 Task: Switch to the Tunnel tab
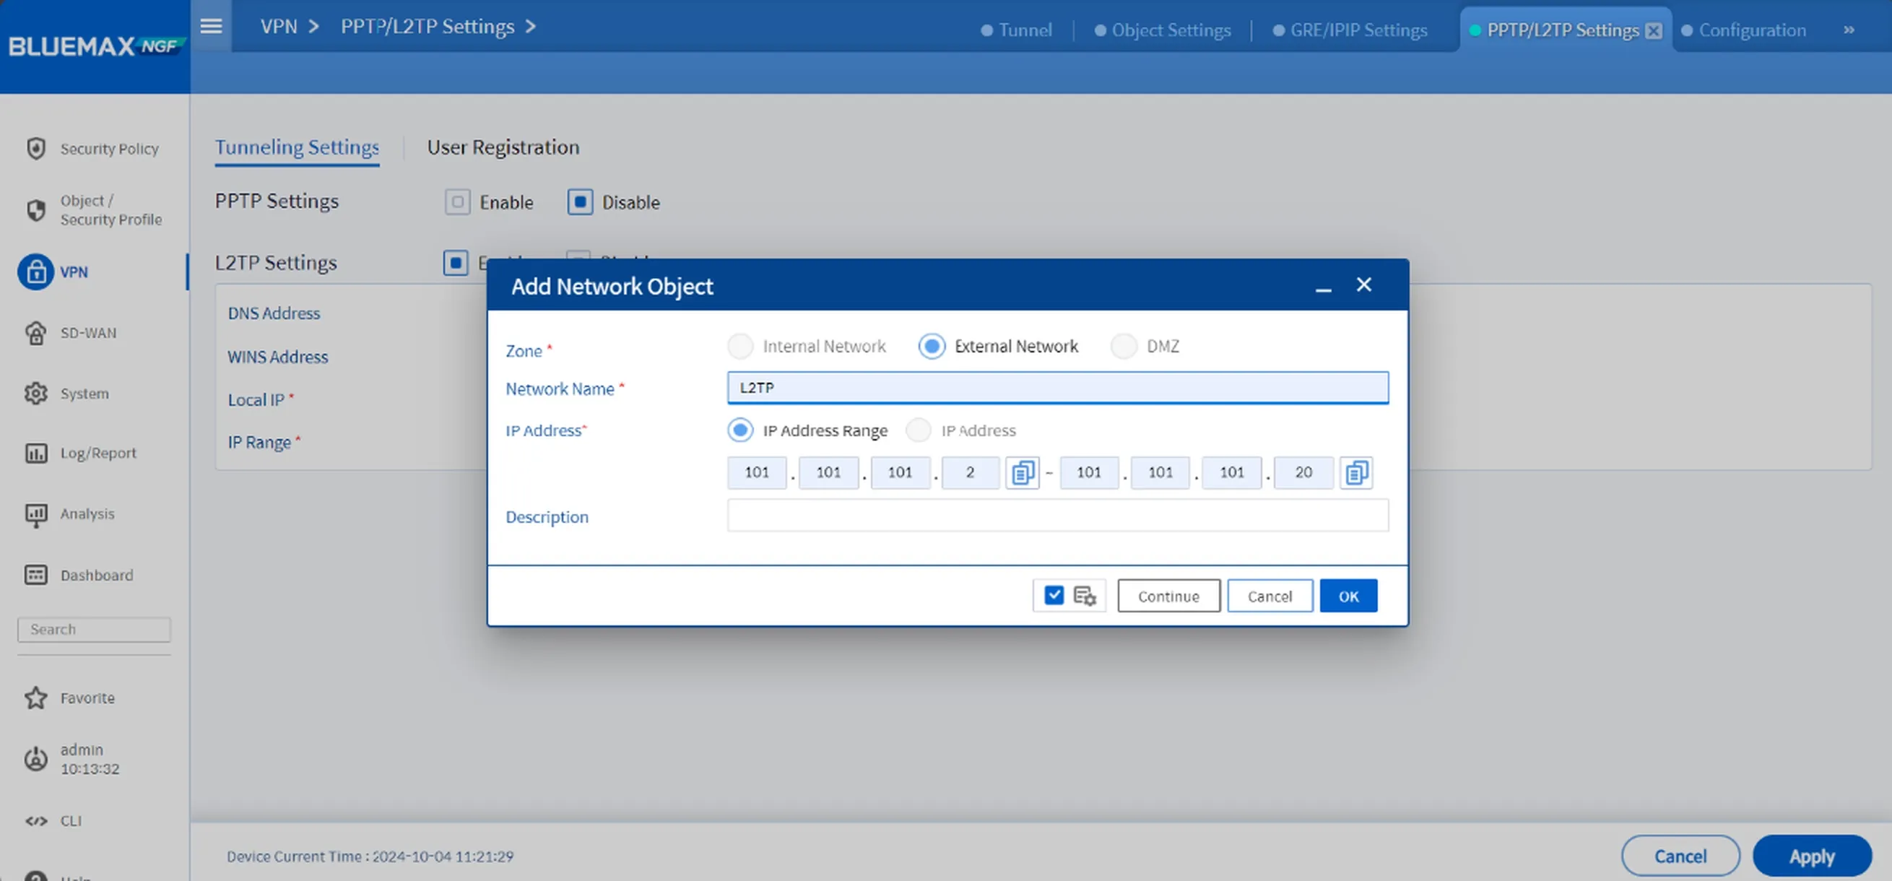(x=1017, y=30)
